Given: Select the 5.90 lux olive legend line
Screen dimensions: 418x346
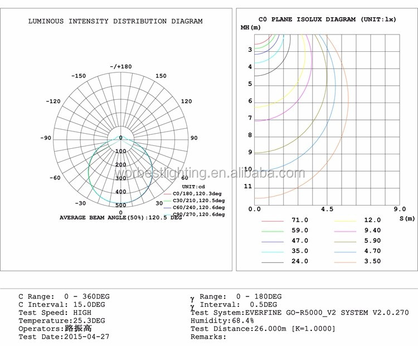Looking at the screenshot, I should coord(345,242).
